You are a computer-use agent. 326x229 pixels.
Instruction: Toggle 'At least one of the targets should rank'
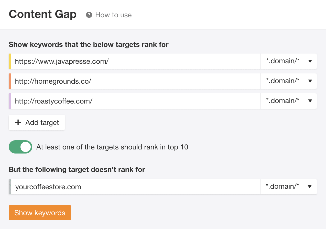[20, 147]
